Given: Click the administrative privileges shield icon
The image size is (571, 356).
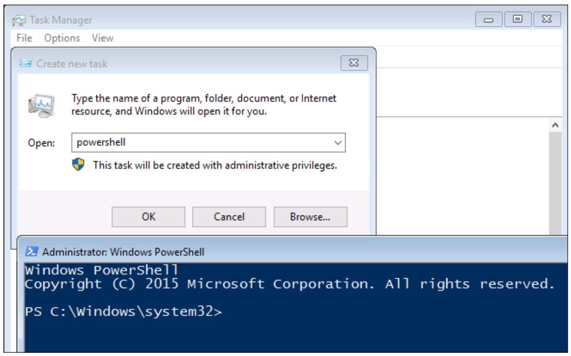Looking at the screenshot, I should click(x=80, y=165).
